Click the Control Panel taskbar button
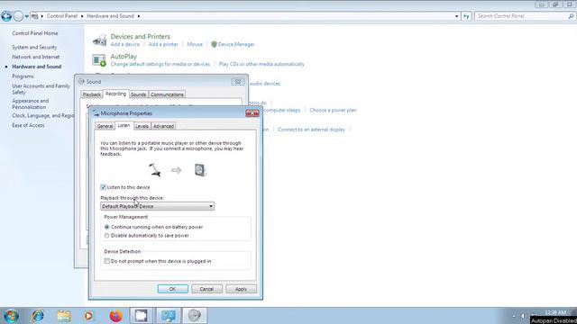Image resolution: width=577 pixels, height=324 pixels. 169,316
